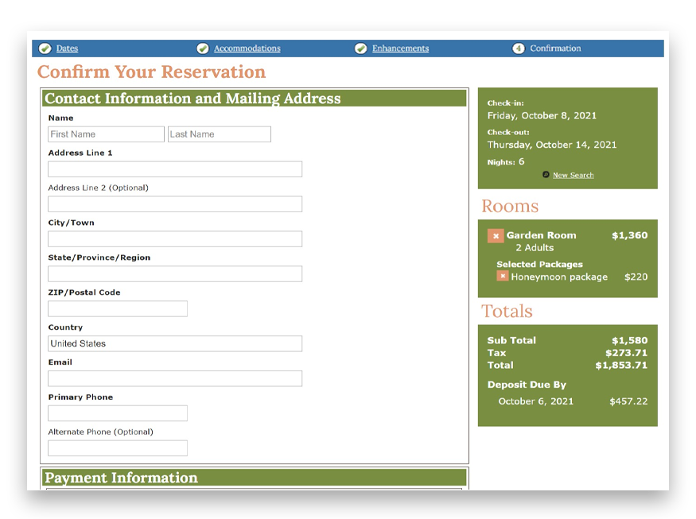Screen dimensions: 696x519
Task: Remove Garden Room with its red X
Action: tap(496, 235)
